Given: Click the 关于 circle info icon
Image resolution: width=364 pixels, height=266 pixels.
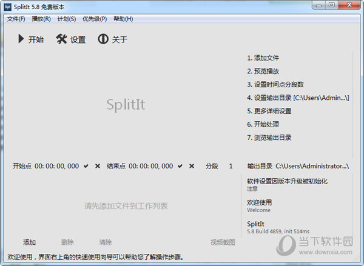Looking at the screenshot, I should point(103,39).
